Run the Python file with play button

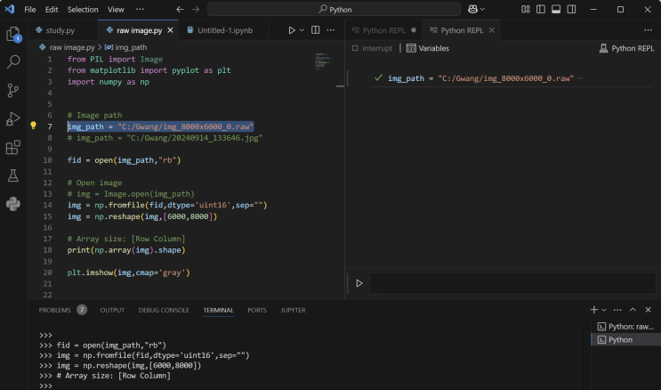(x=291, y=30)
